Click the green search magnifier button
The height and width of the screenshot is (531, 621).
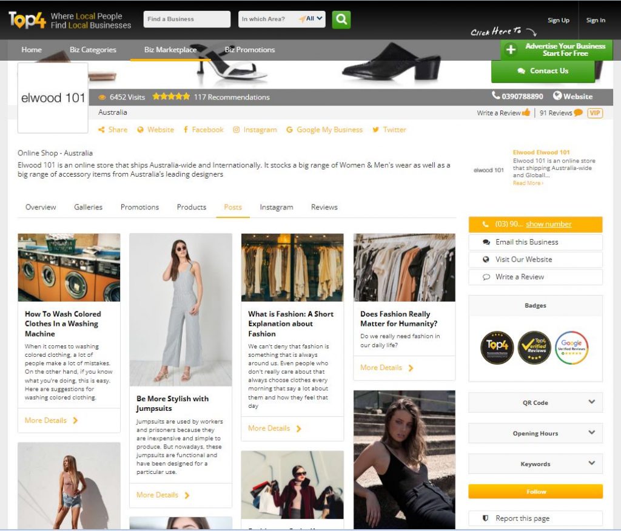point(341,19)
